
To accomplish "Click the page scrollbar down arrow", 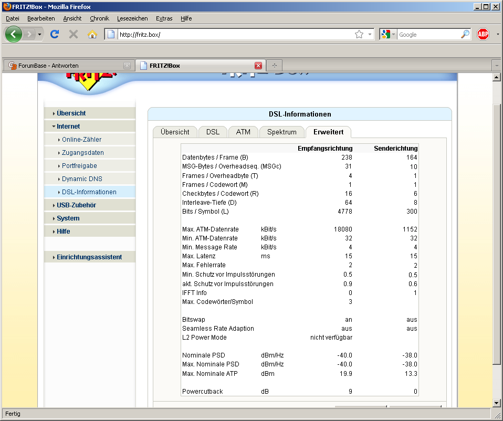I will point(497,403).
